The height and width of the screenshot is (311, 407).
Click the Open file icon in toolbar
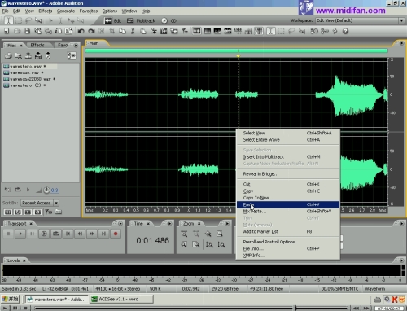(x=17, y=31)
